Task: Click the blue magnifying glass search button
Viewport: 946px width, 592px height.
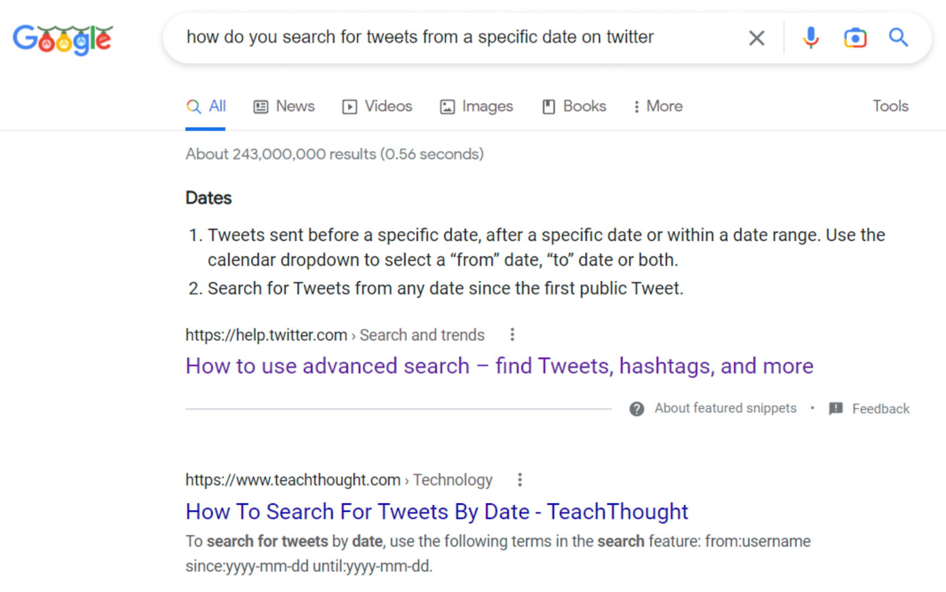Action: tap(898, 38)
